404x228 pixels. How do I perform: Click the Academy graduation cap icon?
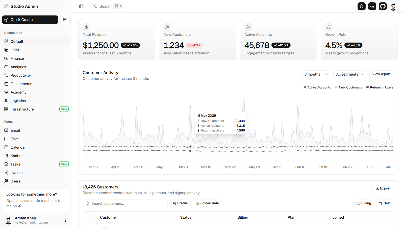coord(6,92)
